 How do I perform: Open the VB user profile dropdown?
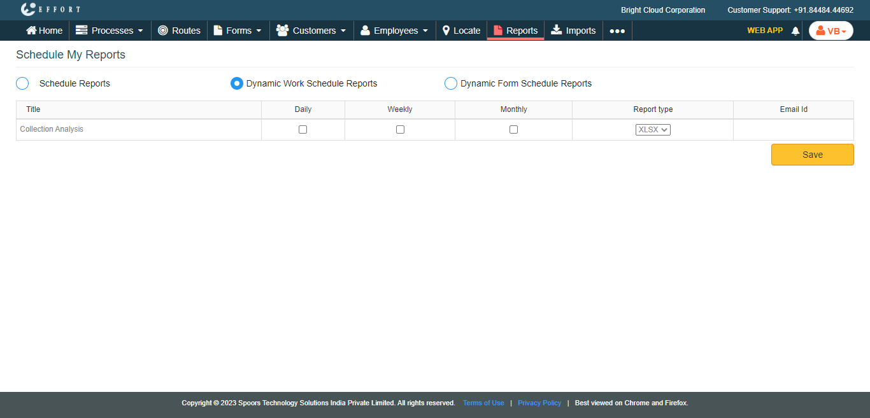831,31
